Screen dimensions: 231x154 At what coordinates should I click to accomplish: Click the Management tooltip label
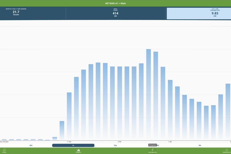coord(152,145)
